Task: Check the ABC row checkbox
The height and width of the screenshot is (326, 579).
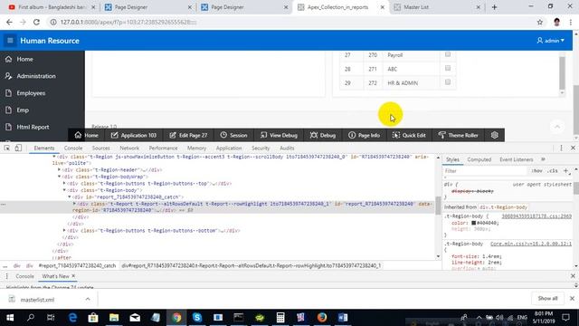Action: tap(448, 69)
